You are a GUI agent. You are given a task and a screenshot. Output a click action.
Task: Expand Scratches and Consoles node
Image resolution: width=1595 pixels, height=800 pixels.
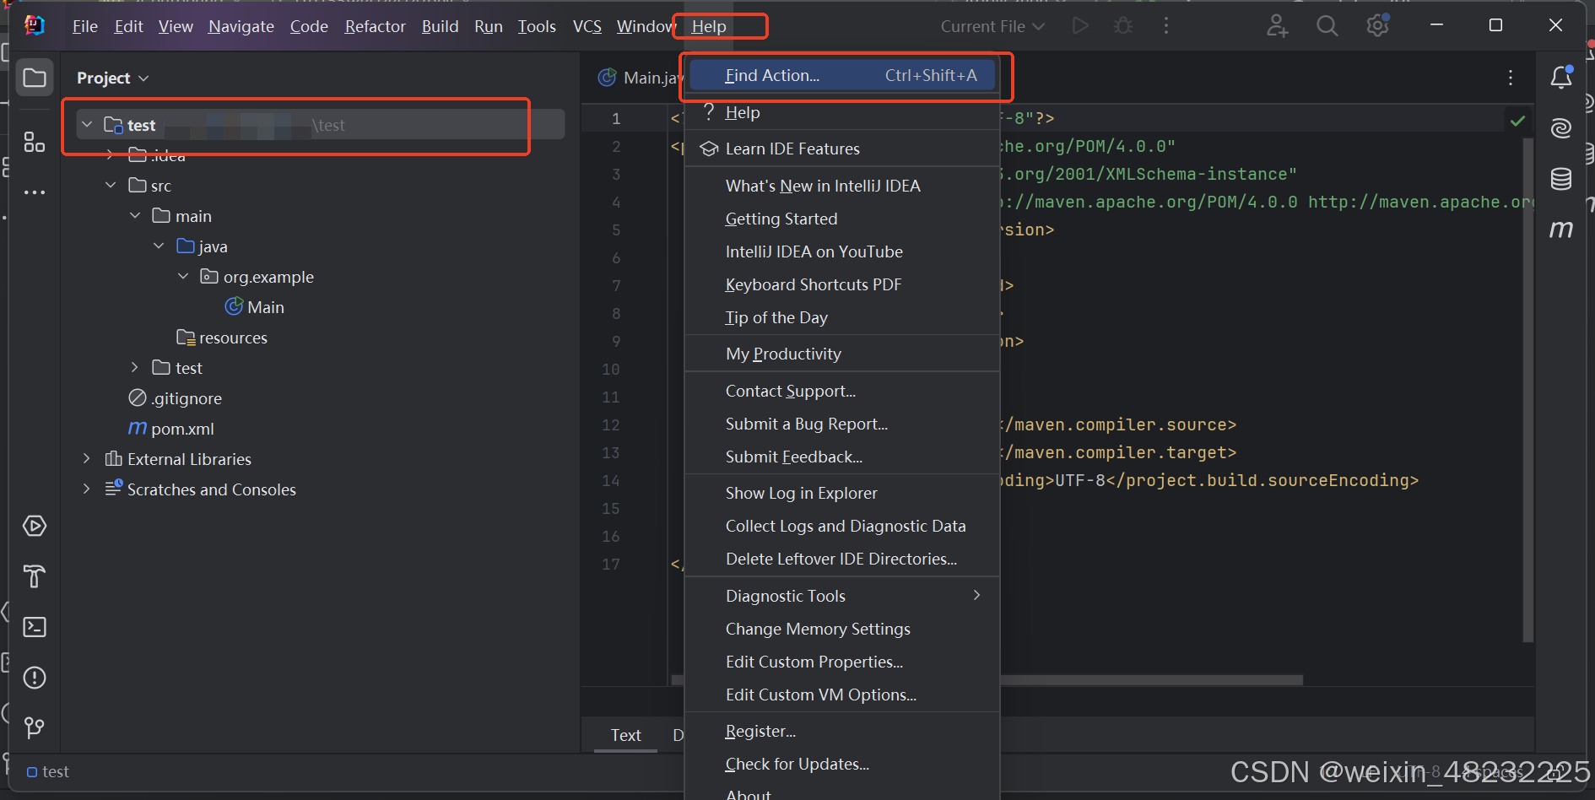point(87,489)
